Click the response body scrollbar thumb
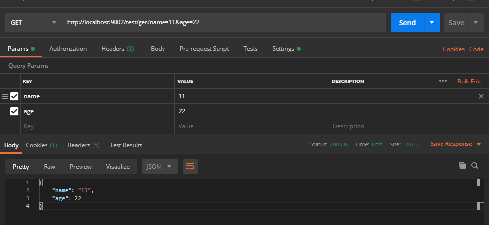 coord(479,183)
